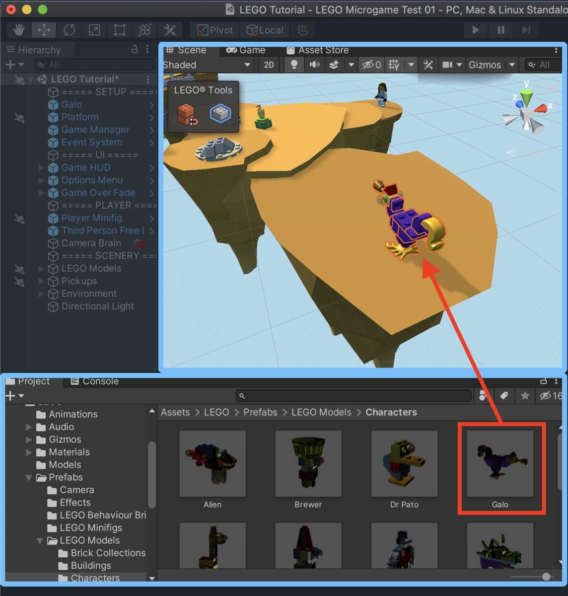Click Prefabs in the breadcrumb path
Image resolution: width=568 pixels, height=596 pixels.
pos(260,412)
